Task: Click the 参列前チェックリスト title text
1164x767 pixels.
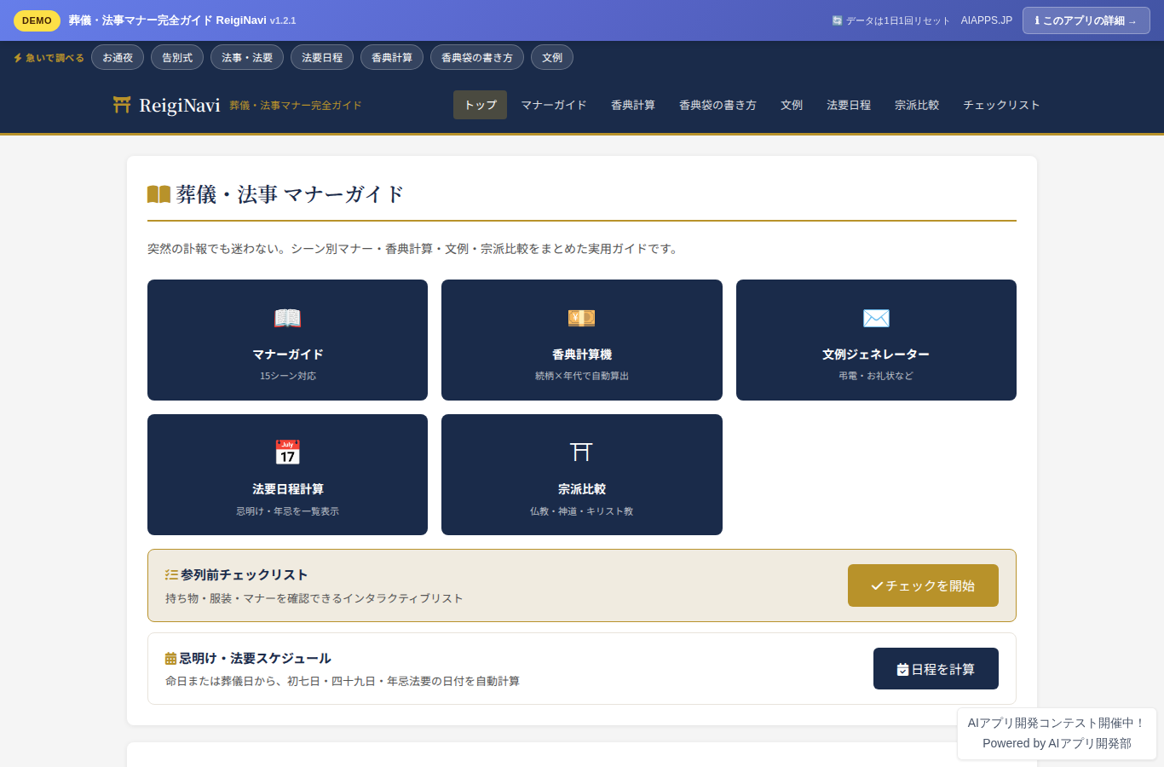Action: pos(244,575)
